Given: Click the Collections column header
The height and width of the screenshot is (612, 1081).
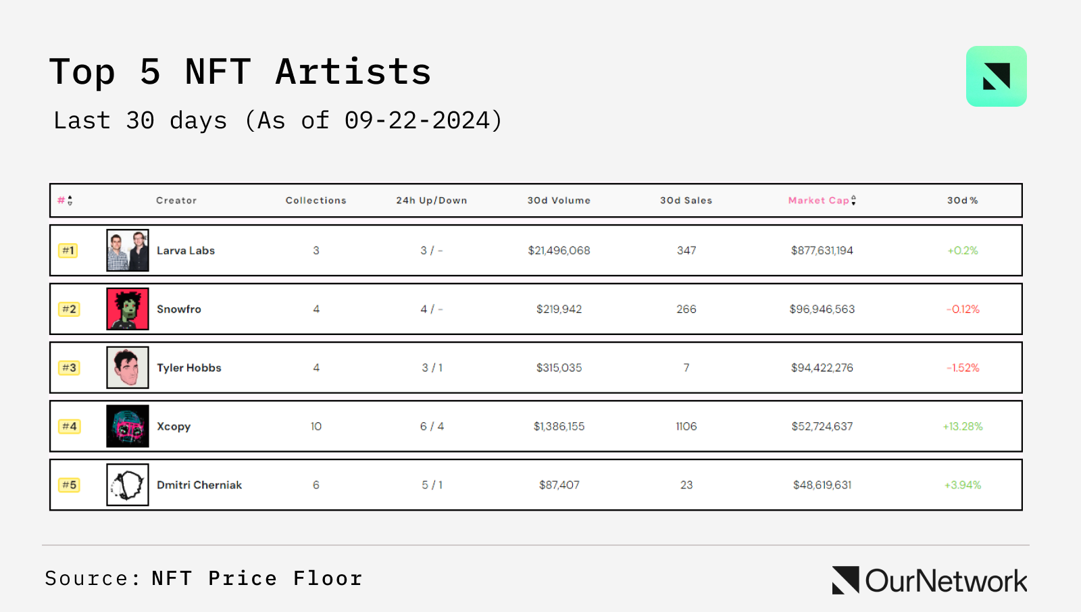Looking at the screenshot, I should (316, 201).
